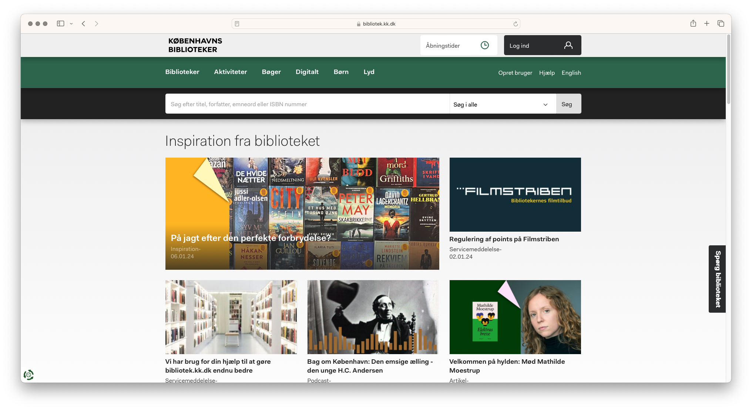Viewport: 752px width, 410px height.
Task: Focus the bibliotek.kk.dk address bar
Action: coord(376,24)
